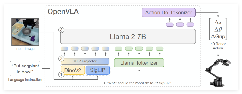Screen dimensions: 242x94
Task: Click the Action De-Tokenizer block
Action: click(x=169, y=12)
